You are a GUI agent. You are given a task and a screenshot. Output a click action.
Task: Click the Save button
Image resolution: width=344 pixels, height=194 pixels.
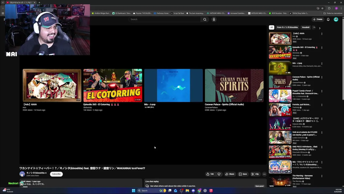(243, 174)
